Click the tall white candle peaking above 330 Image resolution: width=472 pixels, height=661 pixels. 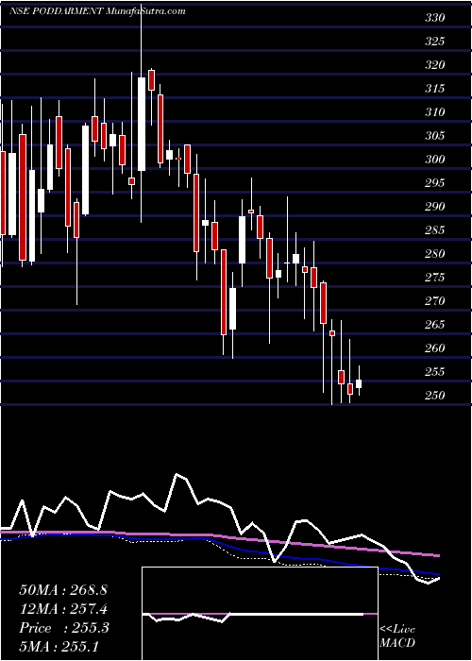click(142, 124)
